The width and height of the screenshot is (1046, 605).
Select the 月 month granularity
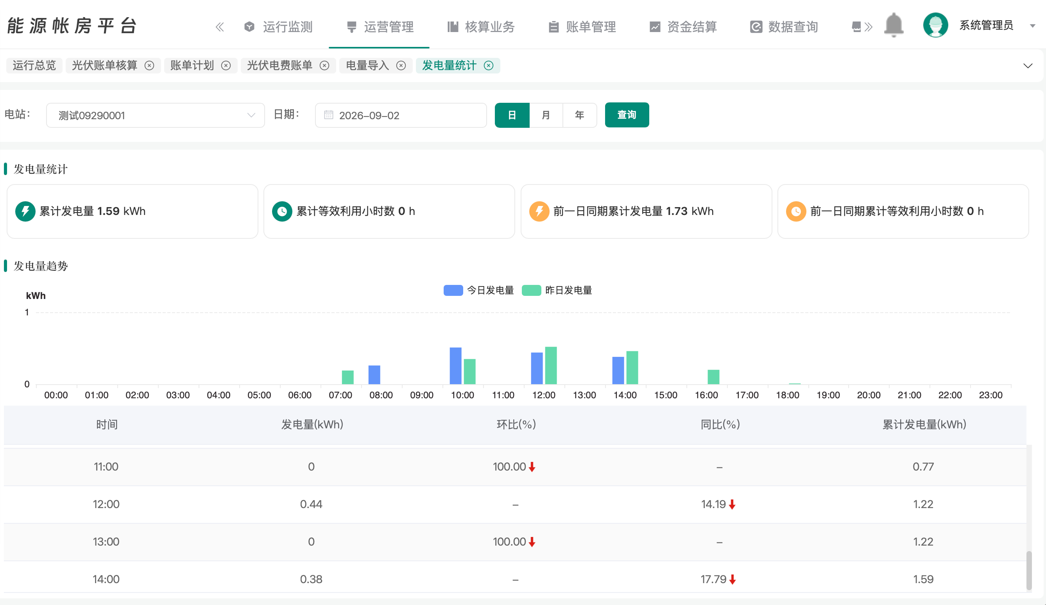546,115
